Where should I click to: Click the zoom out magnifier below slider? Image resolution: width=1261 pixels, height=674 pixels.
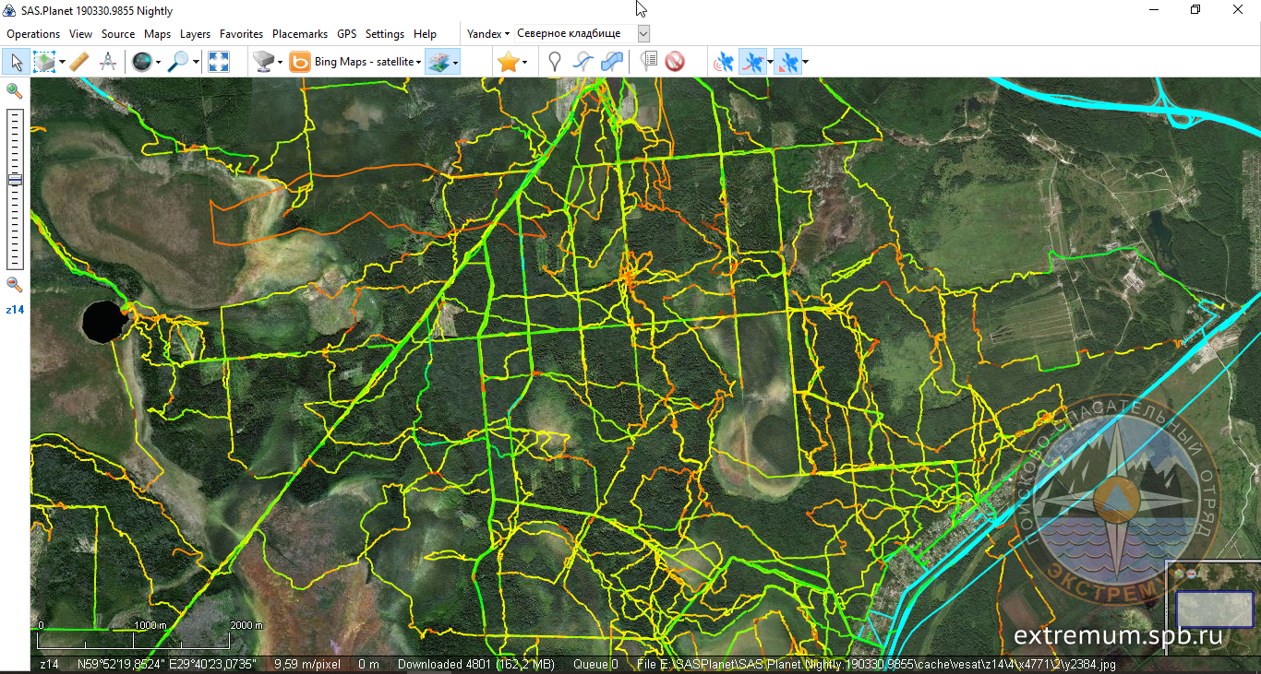point(14,285)
